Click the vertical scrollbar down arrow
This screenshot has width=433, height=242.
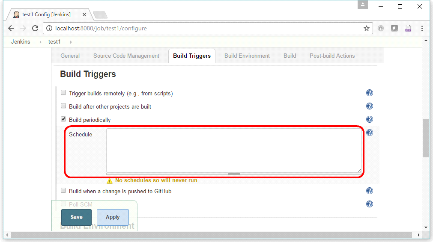(x=426, y=227)
